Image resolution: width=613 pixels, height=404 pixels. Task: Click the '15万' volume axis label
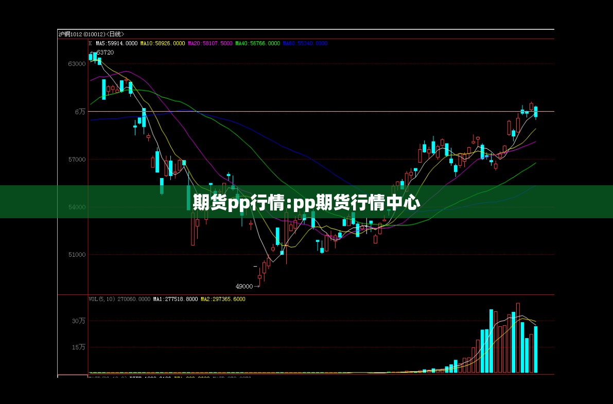click(x=78, y=347)
